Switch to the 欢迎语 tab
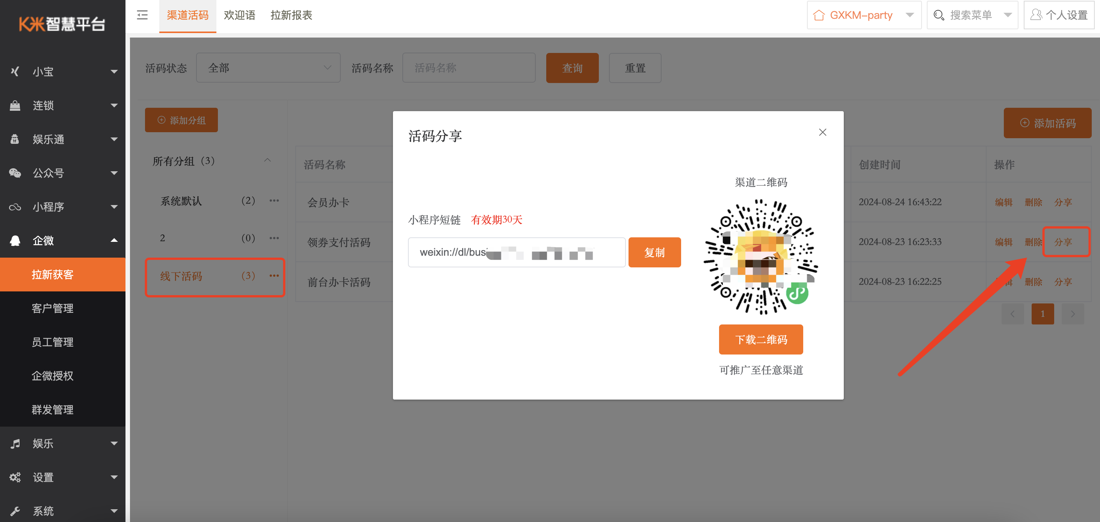Viewport: 1100px width, 522px height. click(239, 16)
